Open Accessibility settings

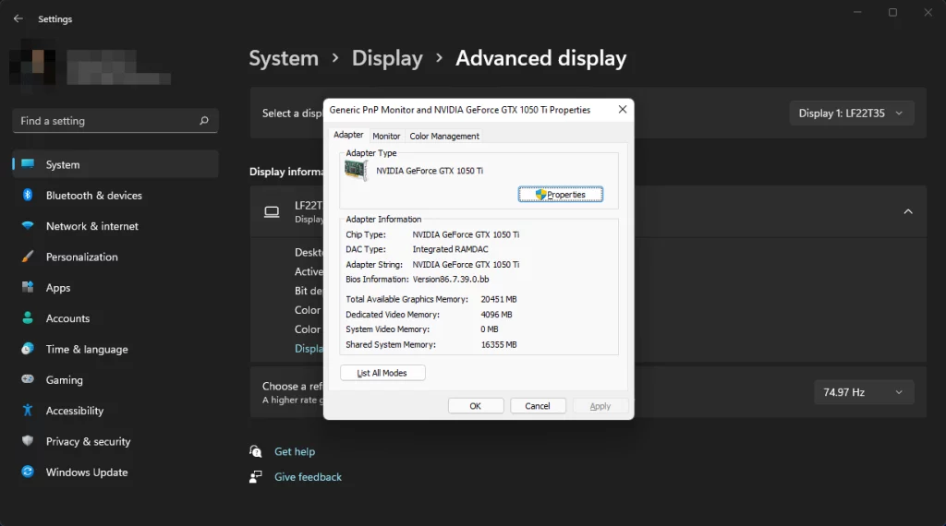[115, 411]
